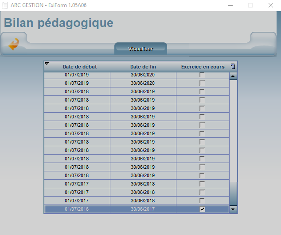Sort by the Date de début column
The height and width of the screenshot is (235, 281).
(x=80, y=67)
